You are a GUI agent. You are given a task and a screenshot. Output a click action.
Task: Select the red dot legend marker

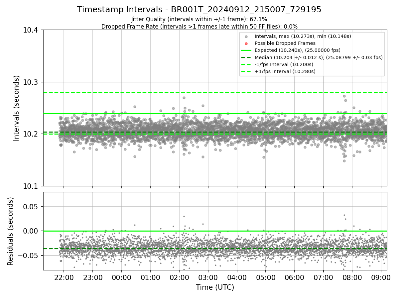(x=246, y=44)
